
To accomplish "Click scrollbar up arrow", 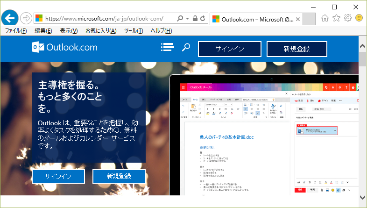I will [362, 46].
